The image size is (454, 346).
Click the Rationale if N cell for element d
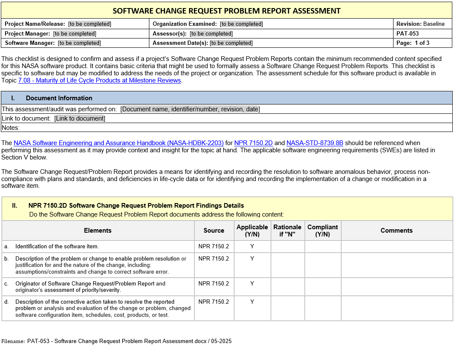(287, 308)
